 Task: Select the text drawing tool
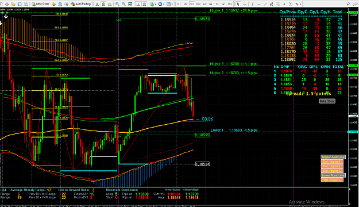pyautogui.click(x=284, y=4)
